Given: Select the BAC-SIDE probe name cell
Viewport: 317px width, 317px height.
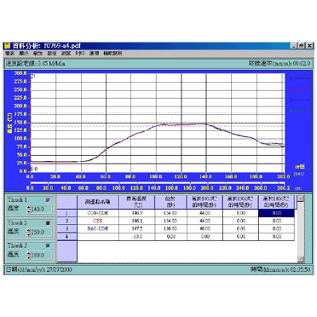Looking at the screenshot, I should [x=98, y=228].
